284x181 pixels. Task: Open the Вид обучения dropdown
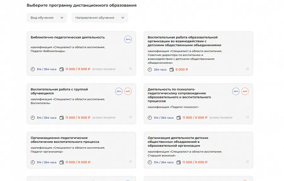pos(47,18)
